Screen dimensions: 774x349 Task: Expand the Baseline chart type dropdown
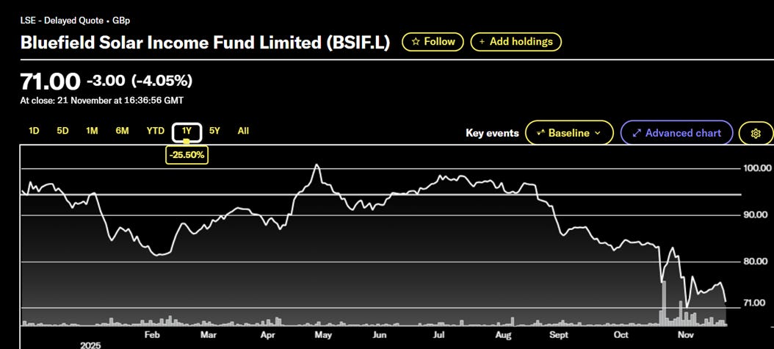click(x=569, y=133)
